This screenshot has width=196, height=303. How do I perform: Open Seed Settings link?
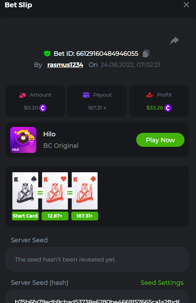click(x=162, y=283)
